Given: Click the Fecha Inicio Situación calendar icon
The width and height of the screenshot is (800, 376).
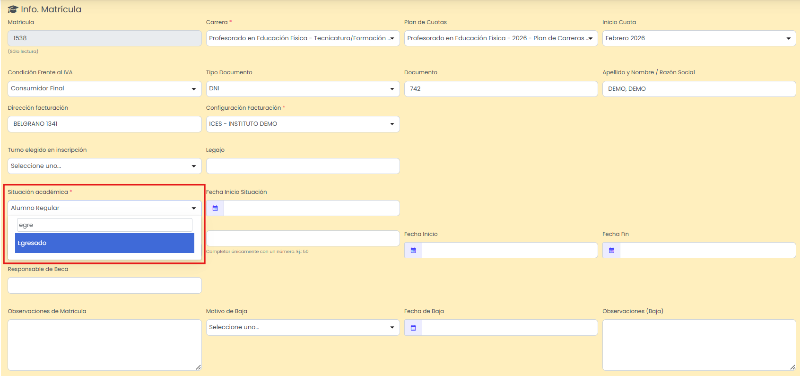Looking at the screenshot, I should pos(215,208).
